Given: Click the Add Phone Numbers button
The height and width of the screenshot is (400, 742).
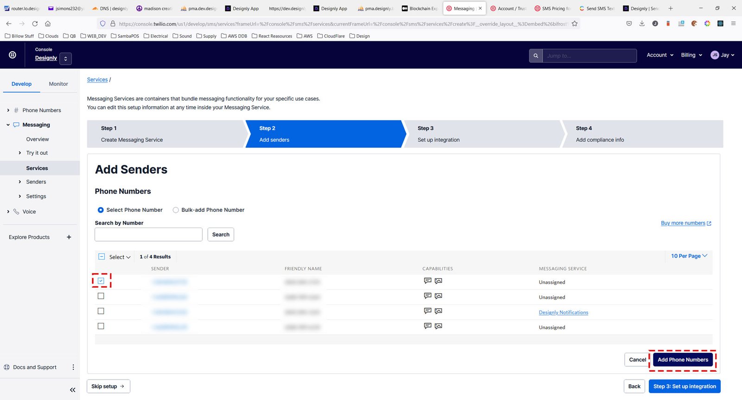Looking at the screenshot, I should [x=683, y=360].
